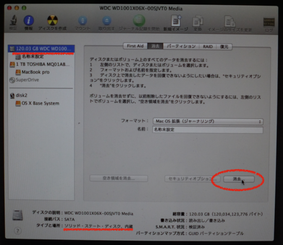Switch to the RAID tab
This screenshot has height=245, width=283.
[208, 47]
